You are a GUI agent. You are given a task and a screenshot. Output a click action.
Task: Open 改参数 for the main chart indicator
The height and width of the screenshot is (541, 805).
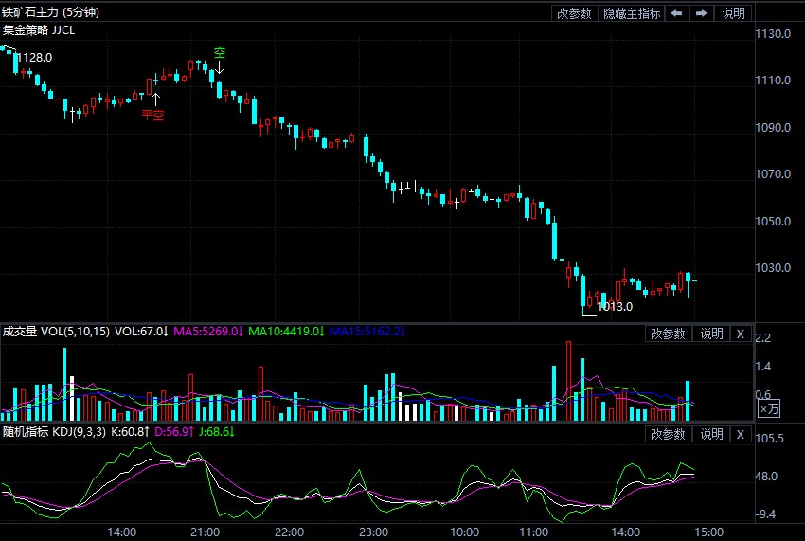click(574, 13)
